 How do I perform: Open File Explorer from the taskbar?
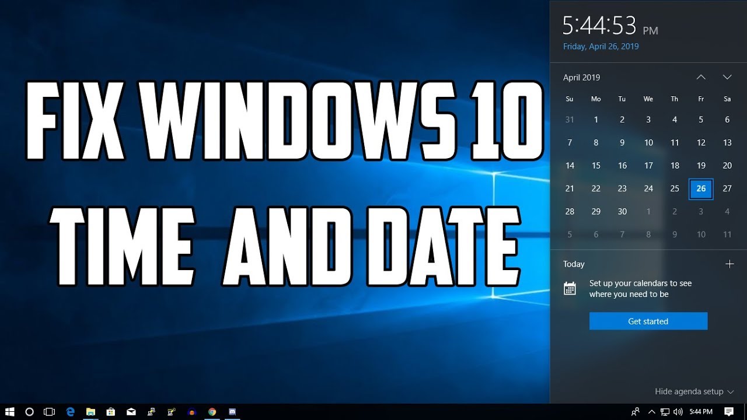click(x=90, y=412)
